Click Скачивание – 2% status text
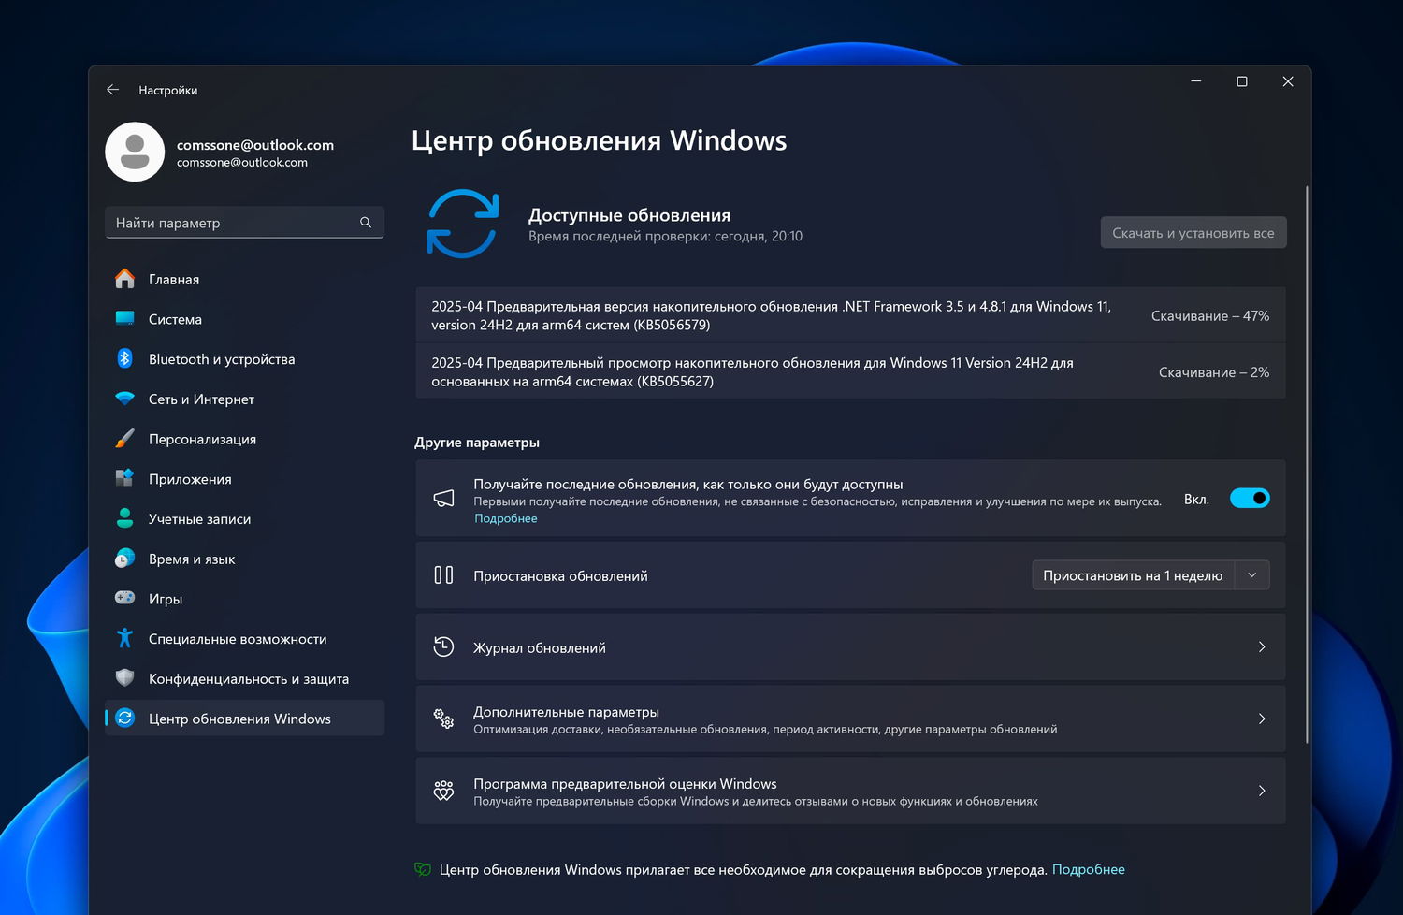Screen dimensions: 1403x915 pyautogui.click(x=1214, y=372)
